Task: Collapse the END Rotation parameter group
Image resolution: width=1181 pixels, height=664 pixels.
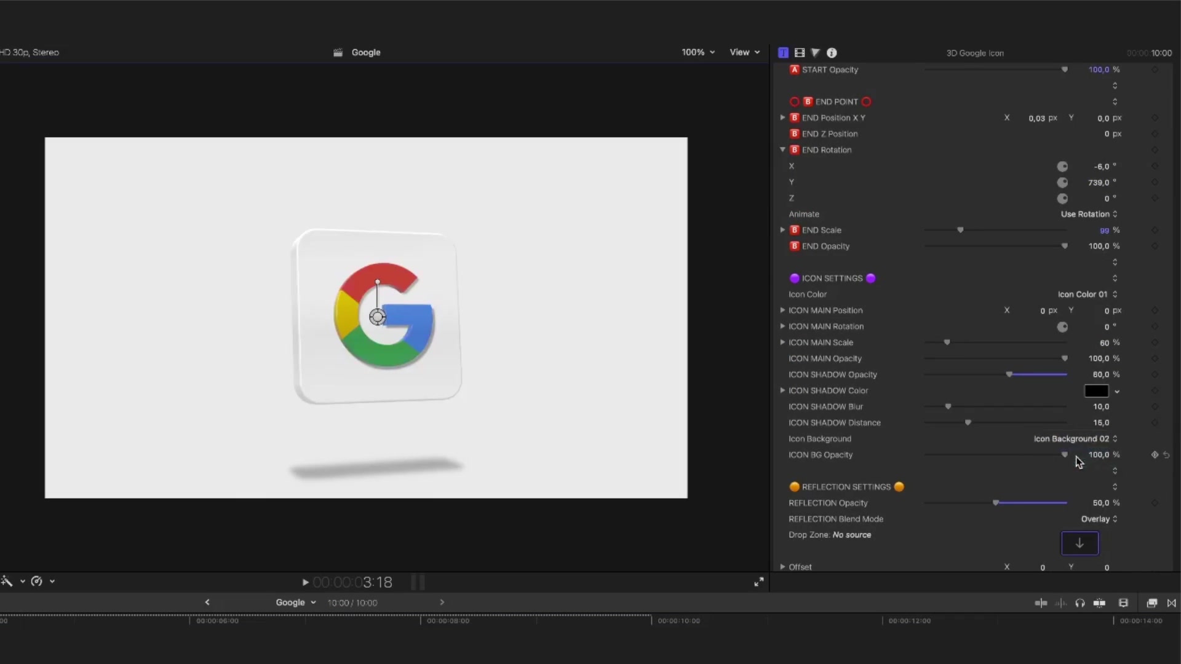Action: [782, 149]
